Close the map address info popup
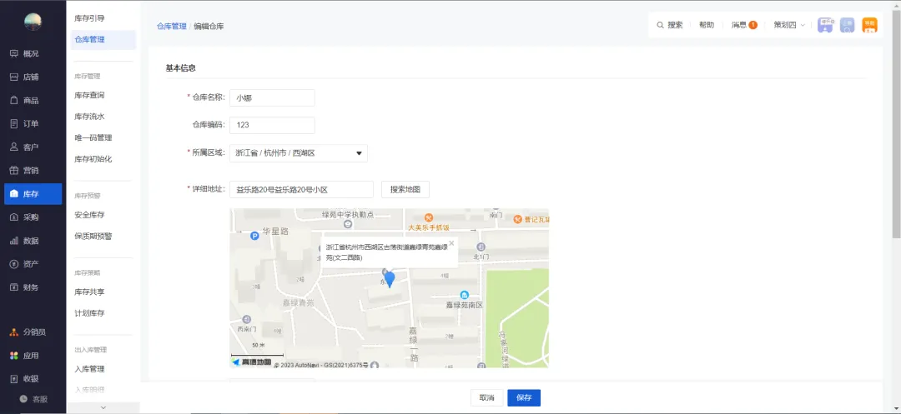 click(451, 243)
